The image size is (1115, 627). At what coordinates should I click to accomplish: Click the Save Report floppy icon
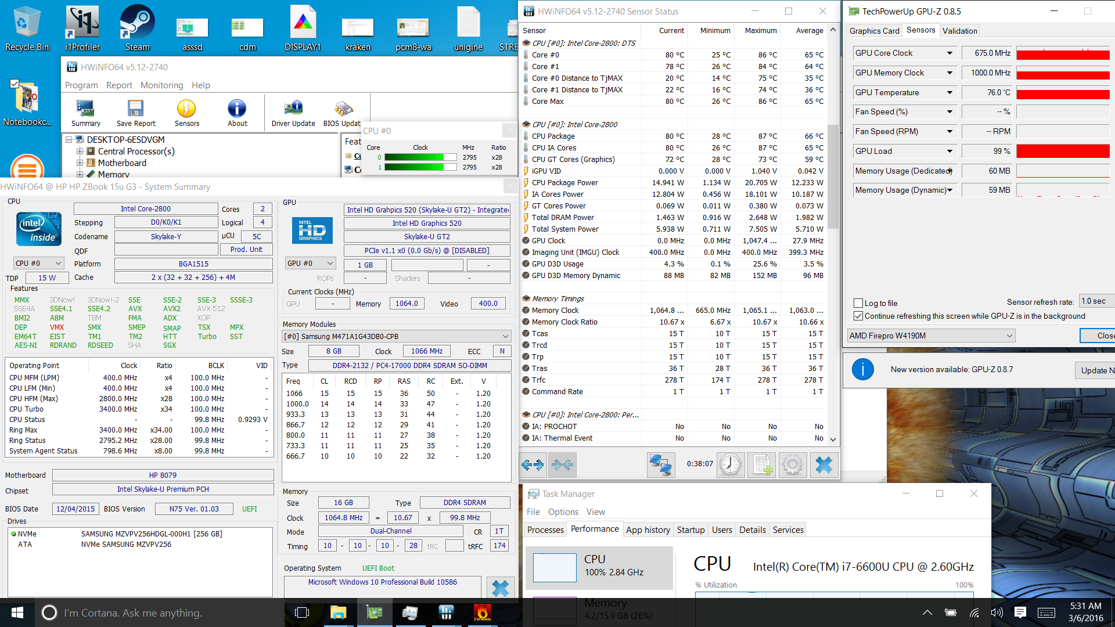point(136,109)
